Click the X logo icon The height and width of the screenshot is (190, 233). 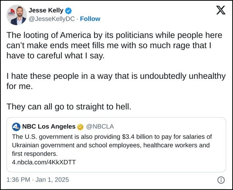(x=221, y=10)
